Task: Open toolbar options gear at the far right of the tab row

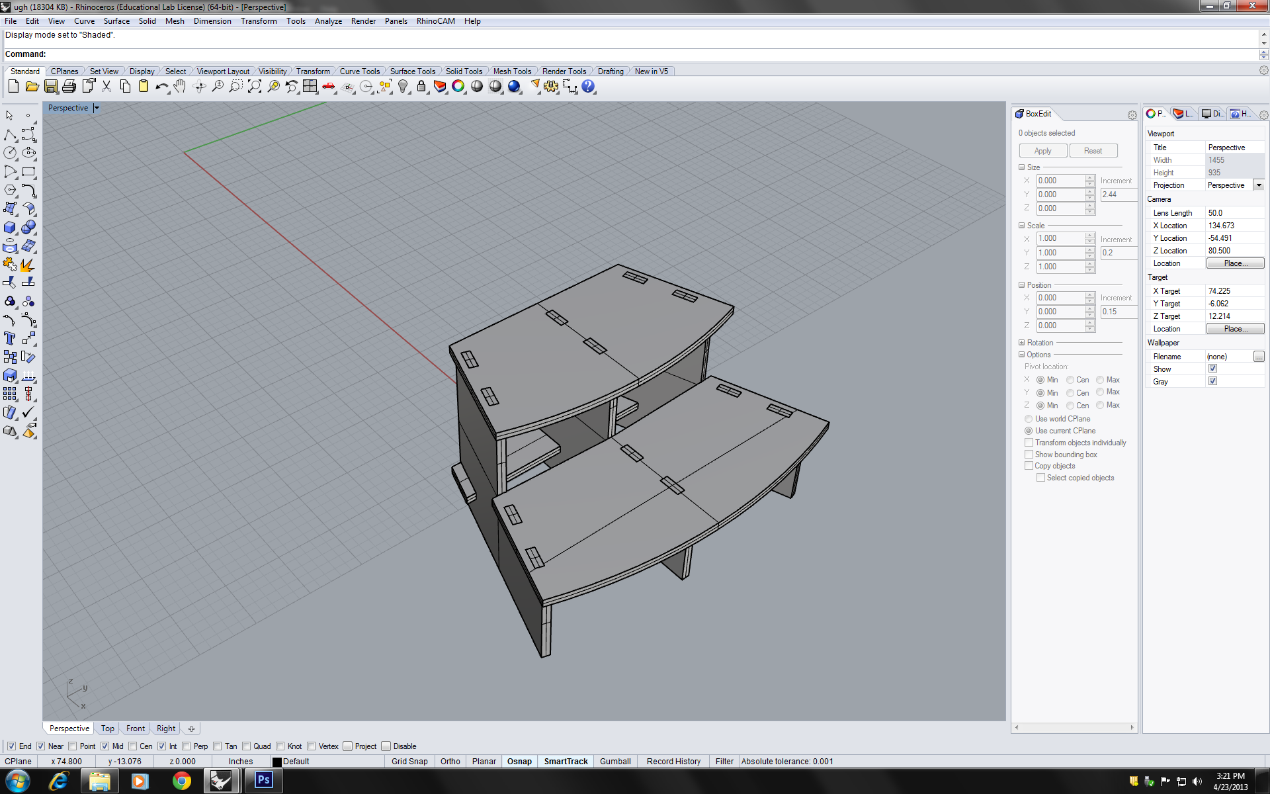Action: click(1263, 70)
